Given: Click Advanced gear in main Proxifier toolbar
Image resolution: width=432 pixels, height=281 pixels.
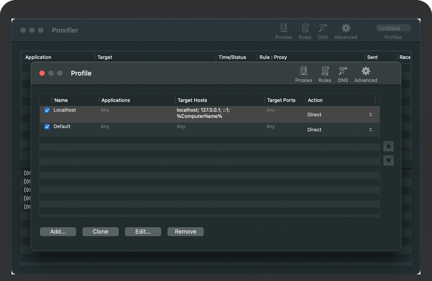Looking at the screenshot, I should tap(346, 31).
